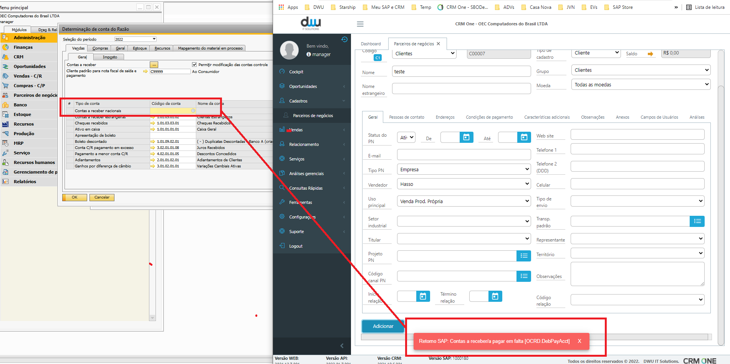Open the Transp. padrão list lookup icon

tap(697, 221)
